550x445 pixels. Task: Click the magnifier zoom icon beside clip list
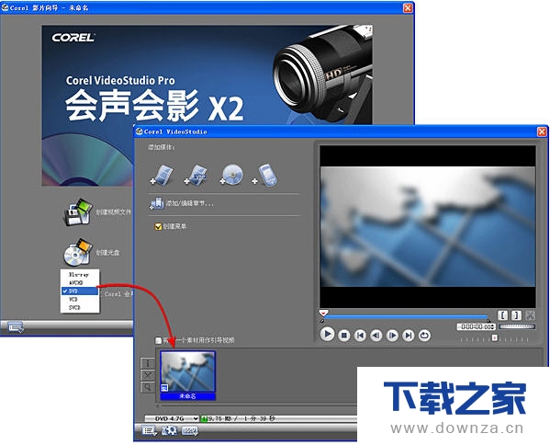[x=148, y=387]
